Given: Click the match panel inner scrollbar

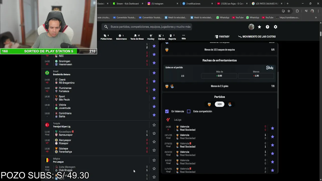Looking at the screenshot, I should pos(278,90).
